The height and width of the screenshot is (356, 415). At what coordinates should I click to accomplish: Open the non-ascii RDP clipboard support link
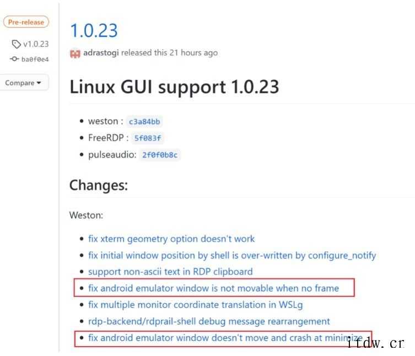pyautogui.click(x=170, y=272)
